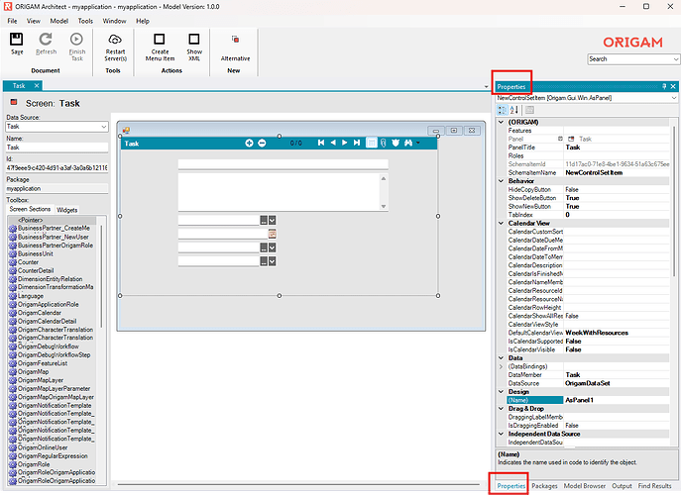Collapse the Data property category

click(x=501, y=358)
